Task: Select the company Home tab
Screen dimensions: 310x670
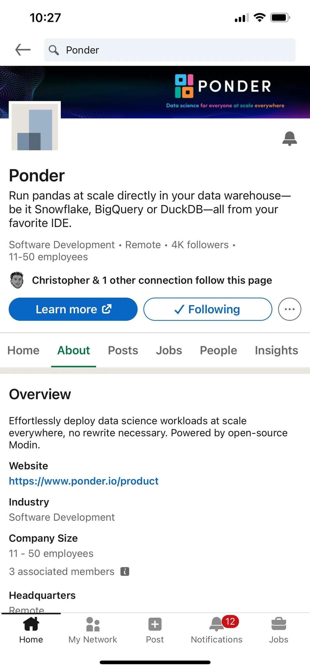Action: (24, 350)
